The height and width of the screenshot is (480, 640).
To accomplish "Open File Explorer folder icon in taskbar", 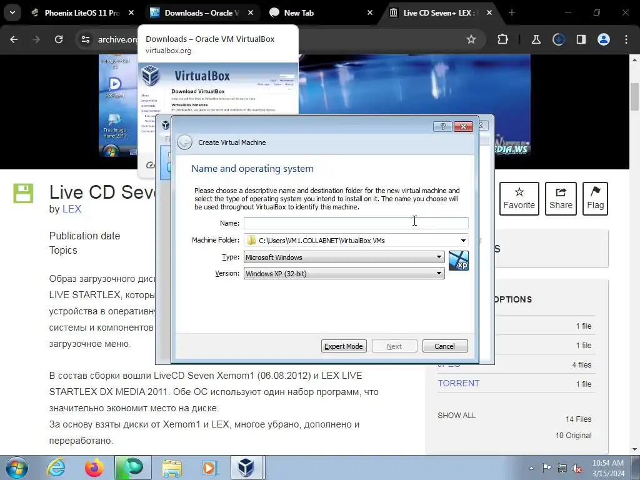I will (x=172, y=467).
